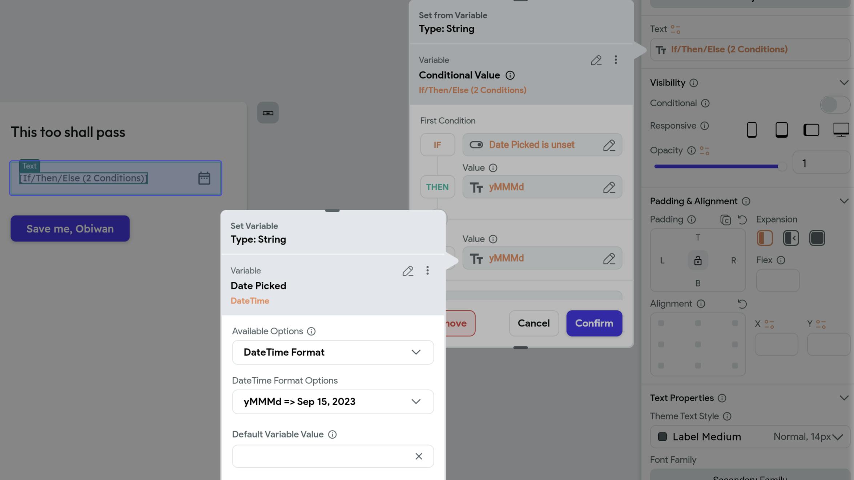Open the DateTime Format Options yMMMd dropdown

click(x=333, y=402)
